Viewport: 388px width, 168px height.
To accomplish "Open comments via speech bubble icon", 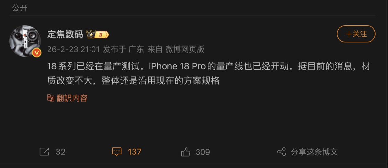I will click(x=117, y=152).
